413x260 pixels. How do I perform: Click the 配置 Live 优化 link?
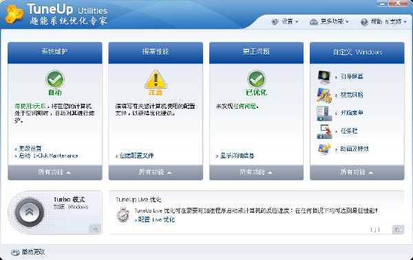[x=156, y=219]
